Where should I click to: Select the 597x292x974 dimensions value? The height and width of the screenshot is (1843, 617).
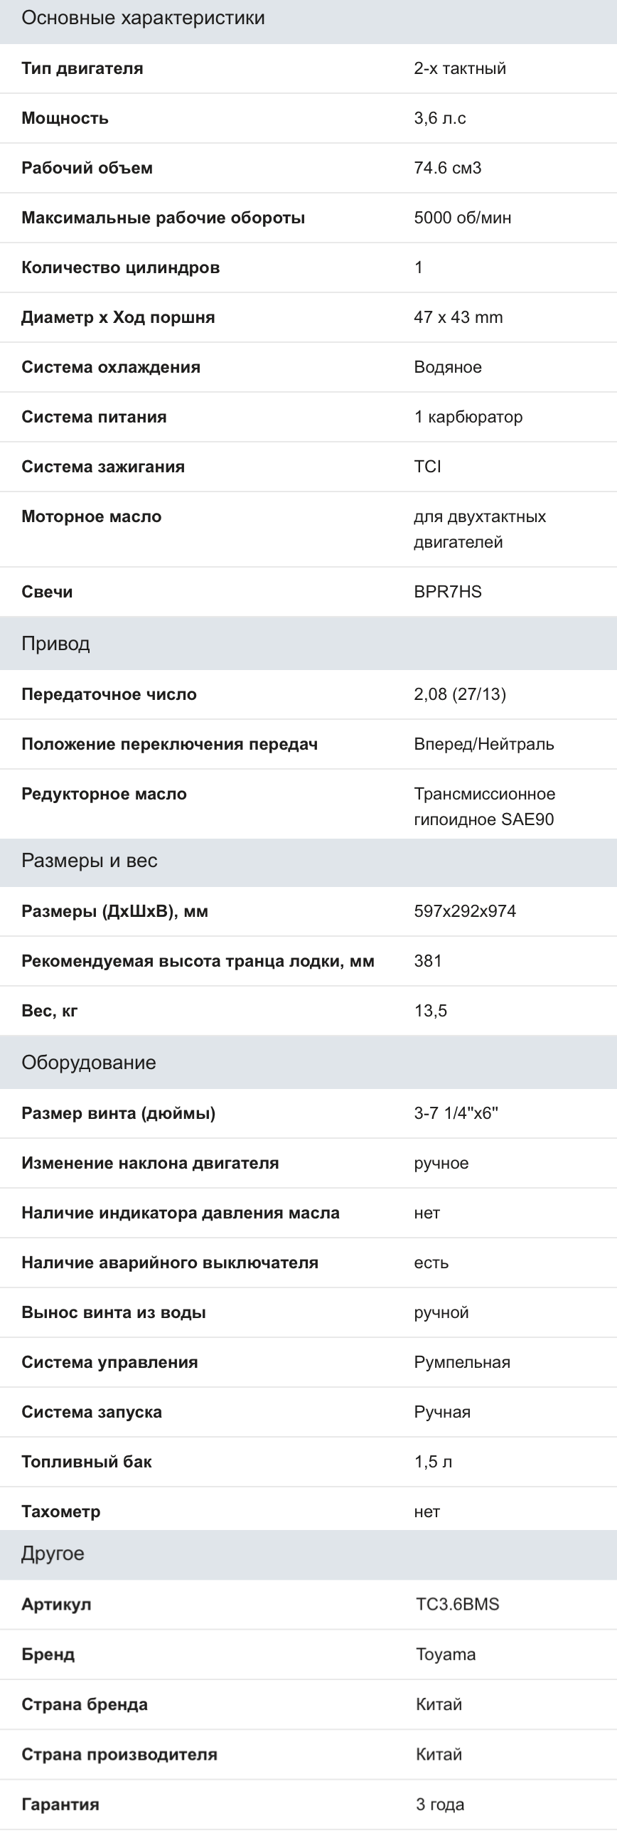click(x=465, y=910)
